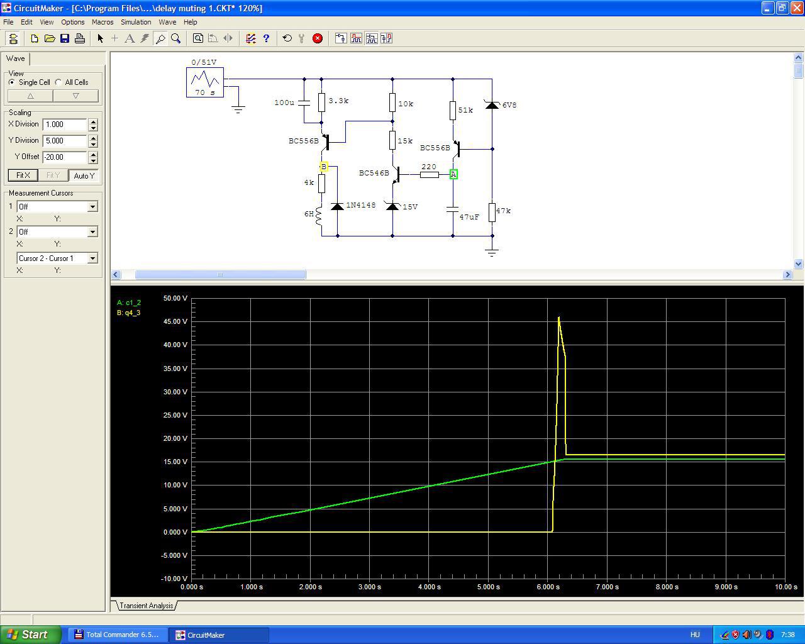Click the third waveform display toolbar icon
This screenshot has height=644, width=805.
click(x=371, y=38)
